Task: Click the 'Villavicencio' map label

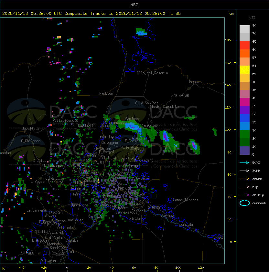Action: point(65,120)
